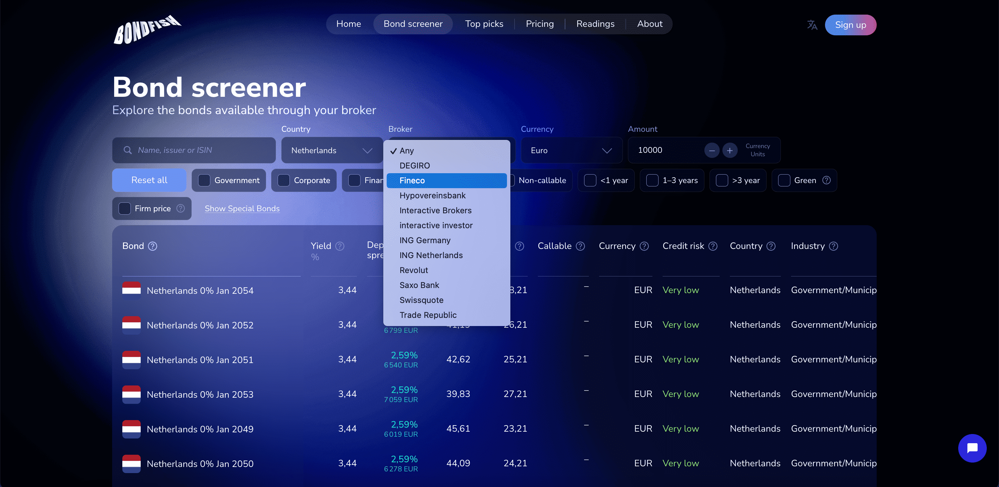999x487 pixels.
Task: Open the Show Special Bonds link
Action: point(242,208)
